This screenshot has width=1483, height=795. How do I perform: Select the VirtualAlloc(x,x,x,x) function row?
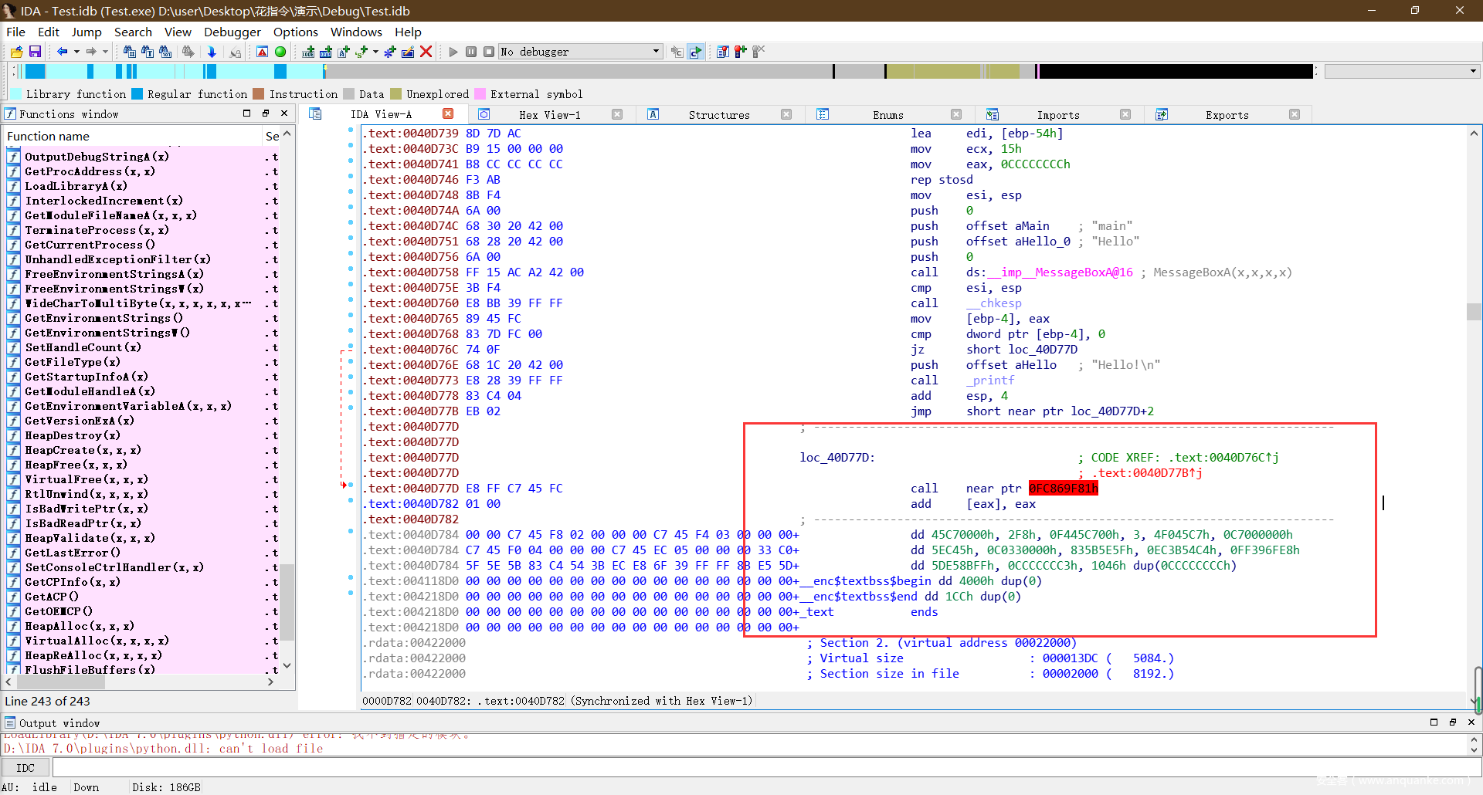click(141, 641)
